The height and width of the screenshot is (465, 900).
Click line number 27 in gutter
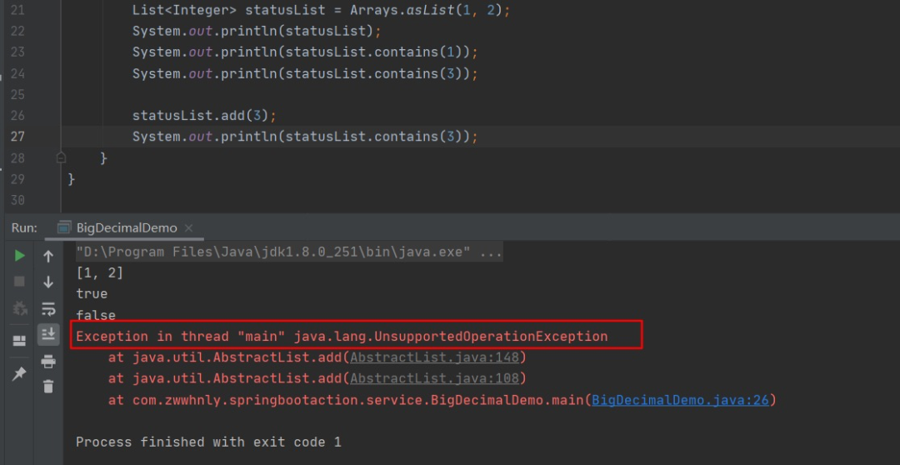coord(17,137)
